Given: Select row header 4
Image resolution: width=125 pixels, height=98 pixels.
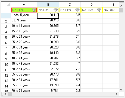Looking at the screenshot, I should coord(6,32).
